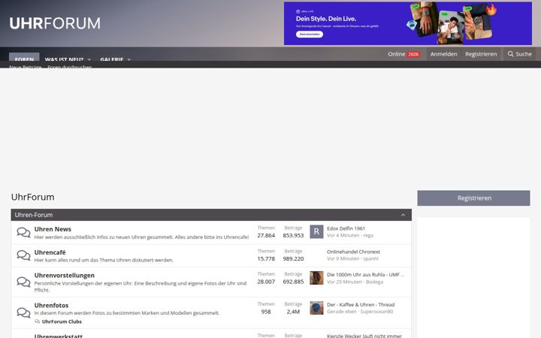Open user profile spanni
Screen dimensions: 541x338
[x=371, y=258]
